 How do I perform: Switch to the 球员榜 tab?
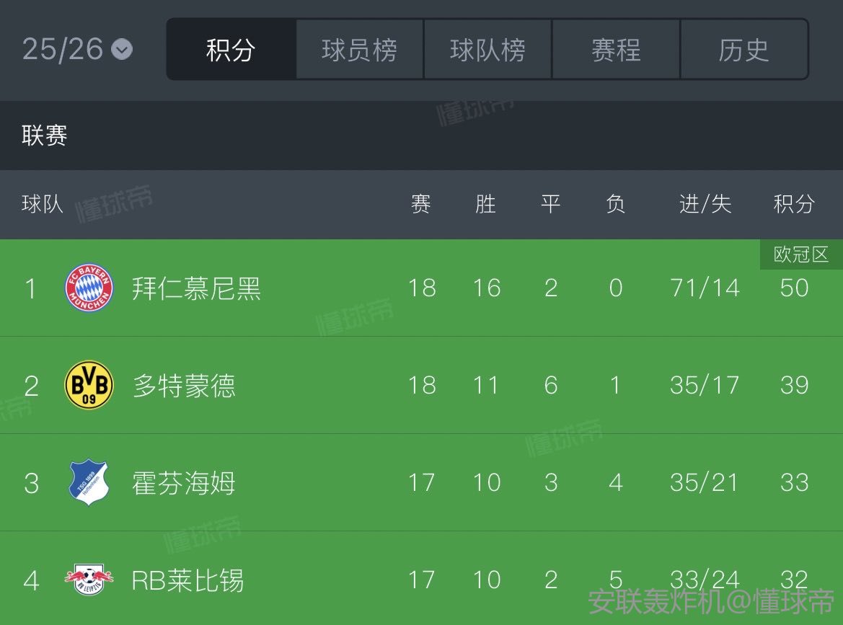click(x=359, y=50)
